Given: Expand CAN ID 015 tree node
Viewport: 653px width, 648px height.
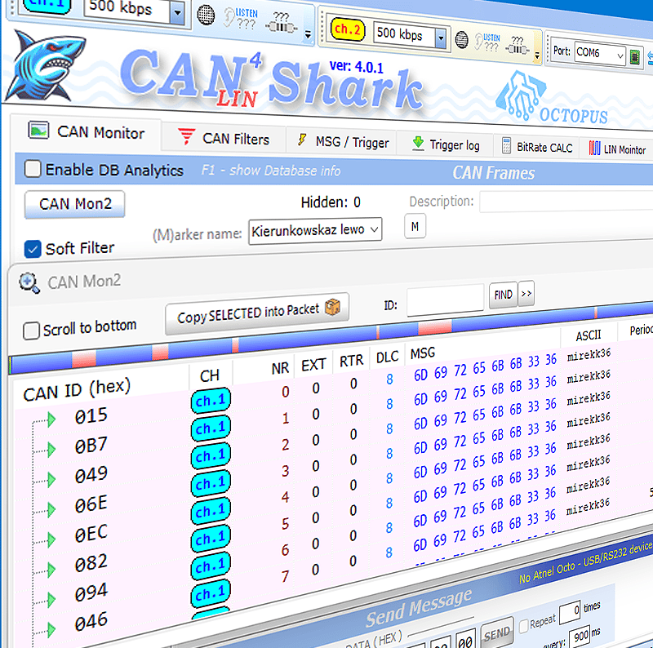Looking at the screenshot, I should 51,419.
